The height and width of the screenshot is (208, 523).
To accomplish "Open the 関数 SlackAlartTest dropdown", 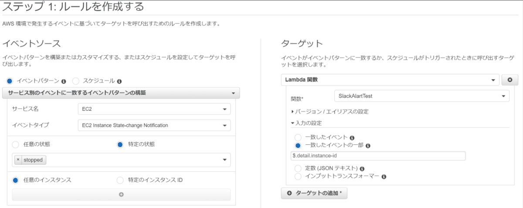I will (x=421, y=96).
